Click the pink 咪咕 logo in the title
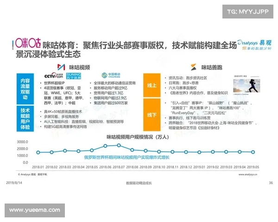This screenshot has width=278, height=222. 28,43
